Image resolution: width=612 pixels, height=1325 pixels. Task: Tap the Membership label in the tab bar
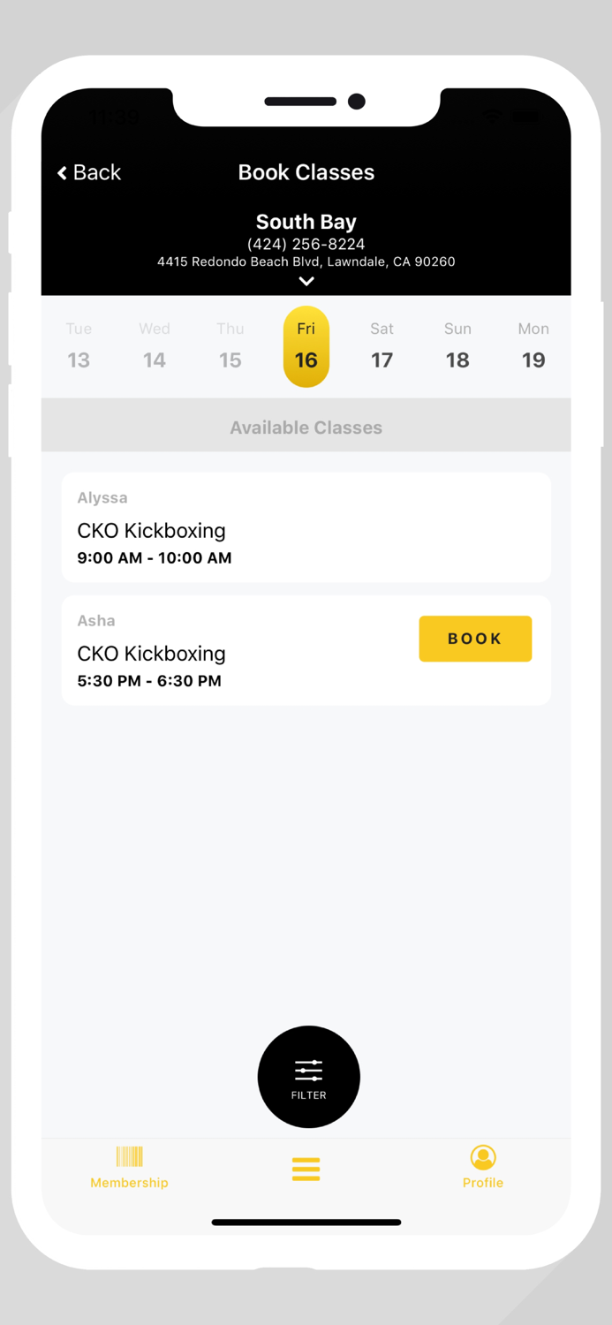click(129, 1182)
